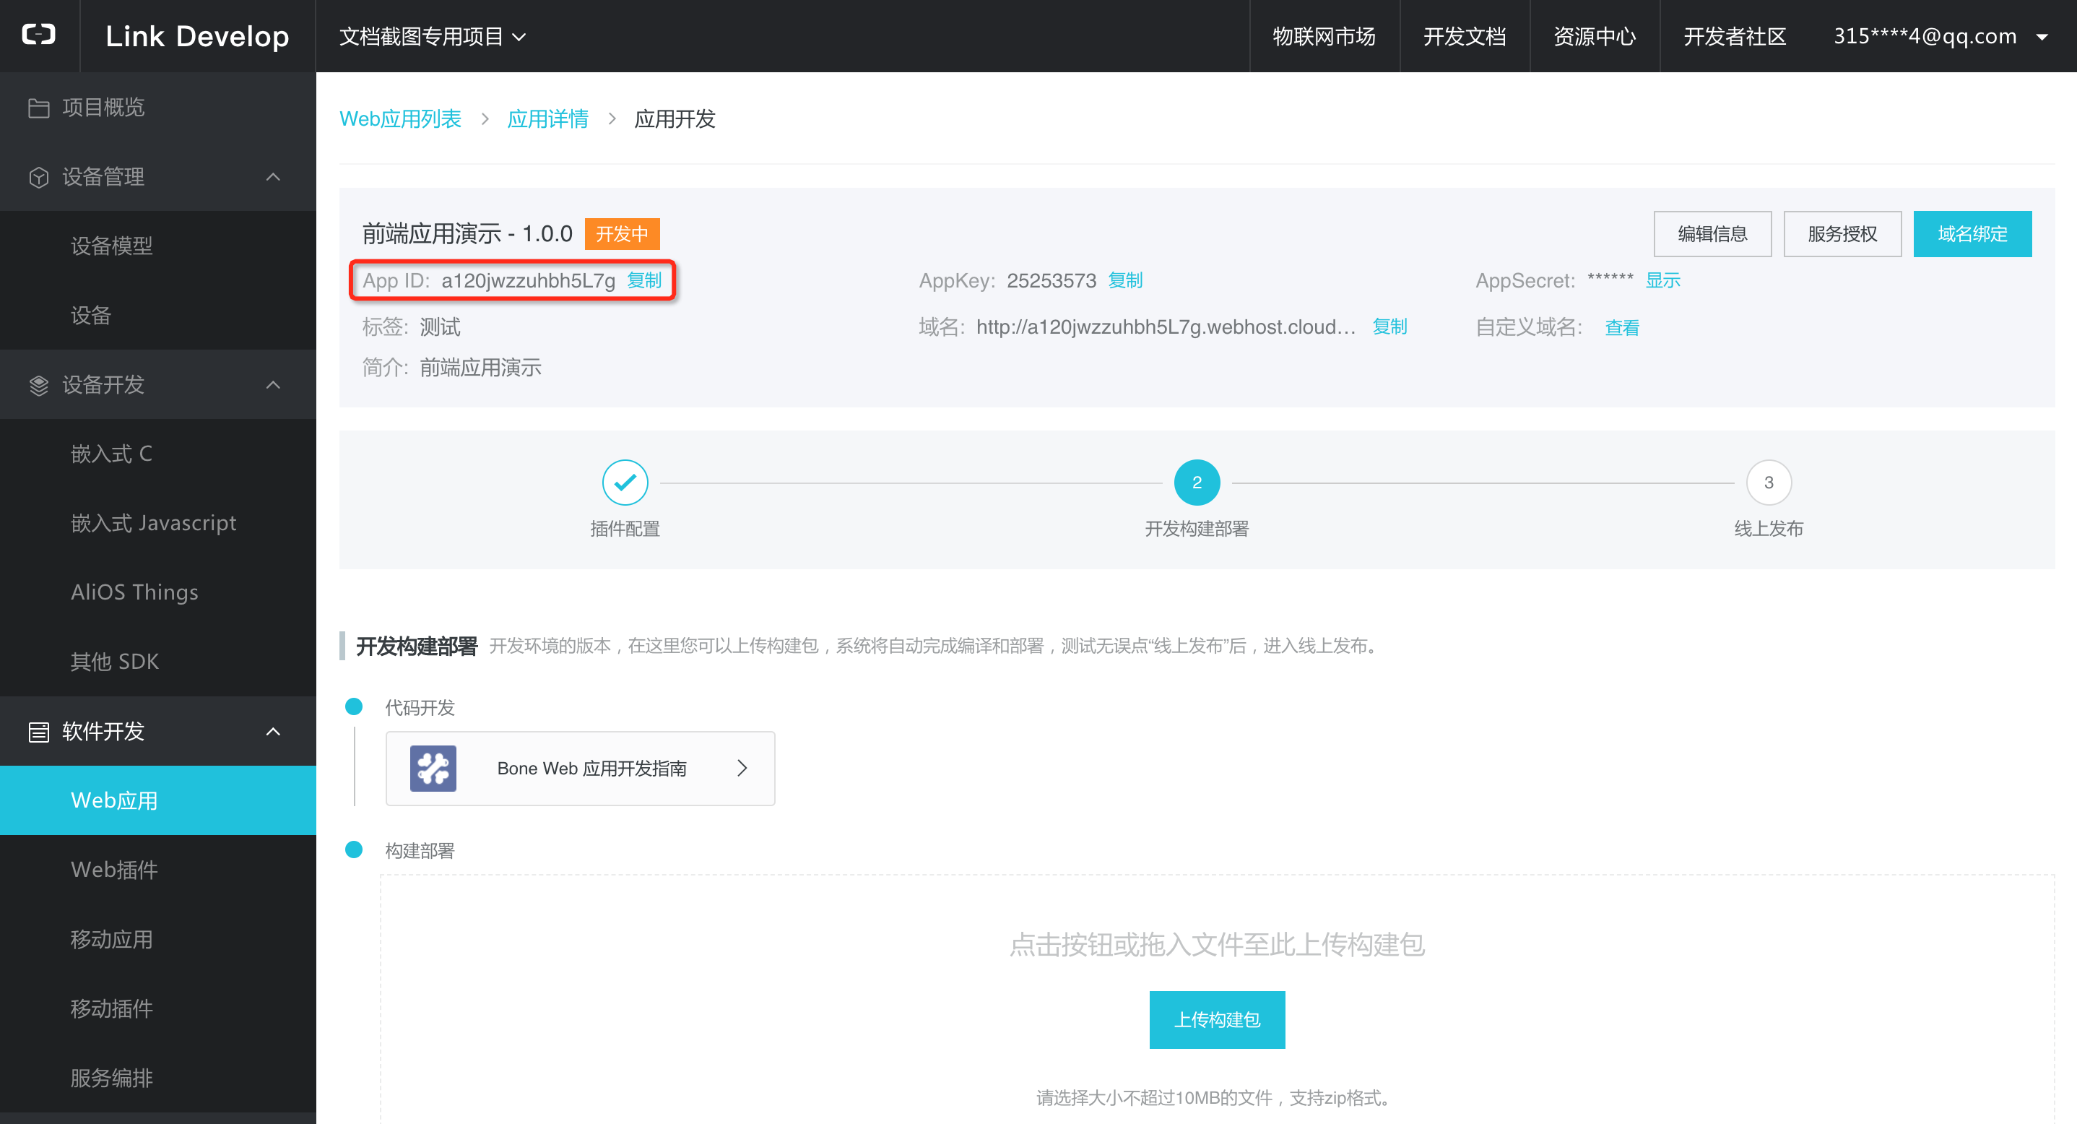Click the 设备开发 layers icon
The width and height of the screenshot is (2077, 1124).
39,386
